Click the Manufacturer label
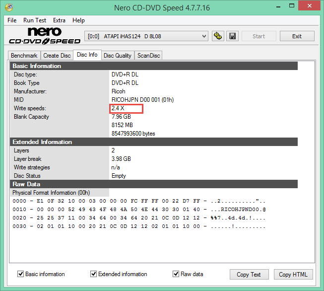 (30, 91)
